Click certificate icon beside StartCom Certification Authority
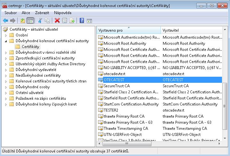The width and height of the screenshot is (230, 156). pyautogui.click(x=101, y=104)
